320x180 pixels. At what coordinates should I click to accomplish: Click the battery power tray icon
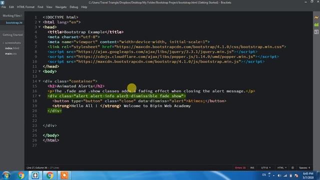click(x=291, y=175)
